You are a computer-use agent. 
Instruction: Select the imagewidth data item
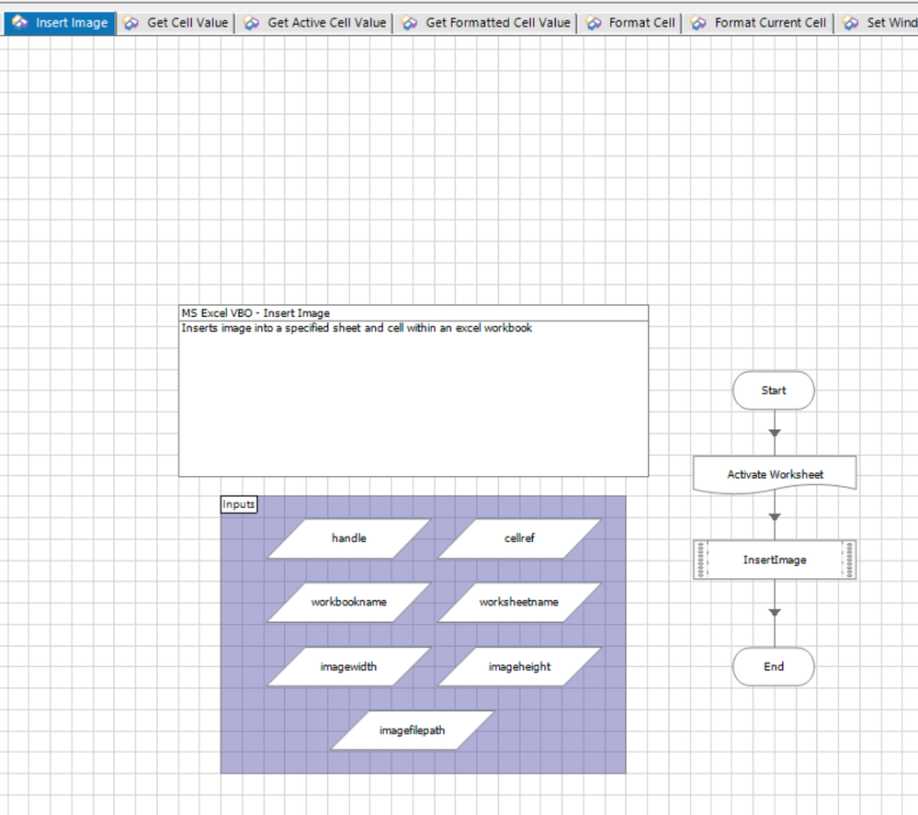348,667
